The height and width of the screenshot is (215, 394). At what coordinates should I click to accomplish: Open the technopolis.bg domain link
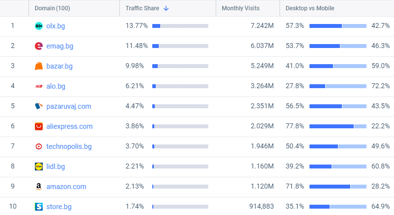(69, 146)
